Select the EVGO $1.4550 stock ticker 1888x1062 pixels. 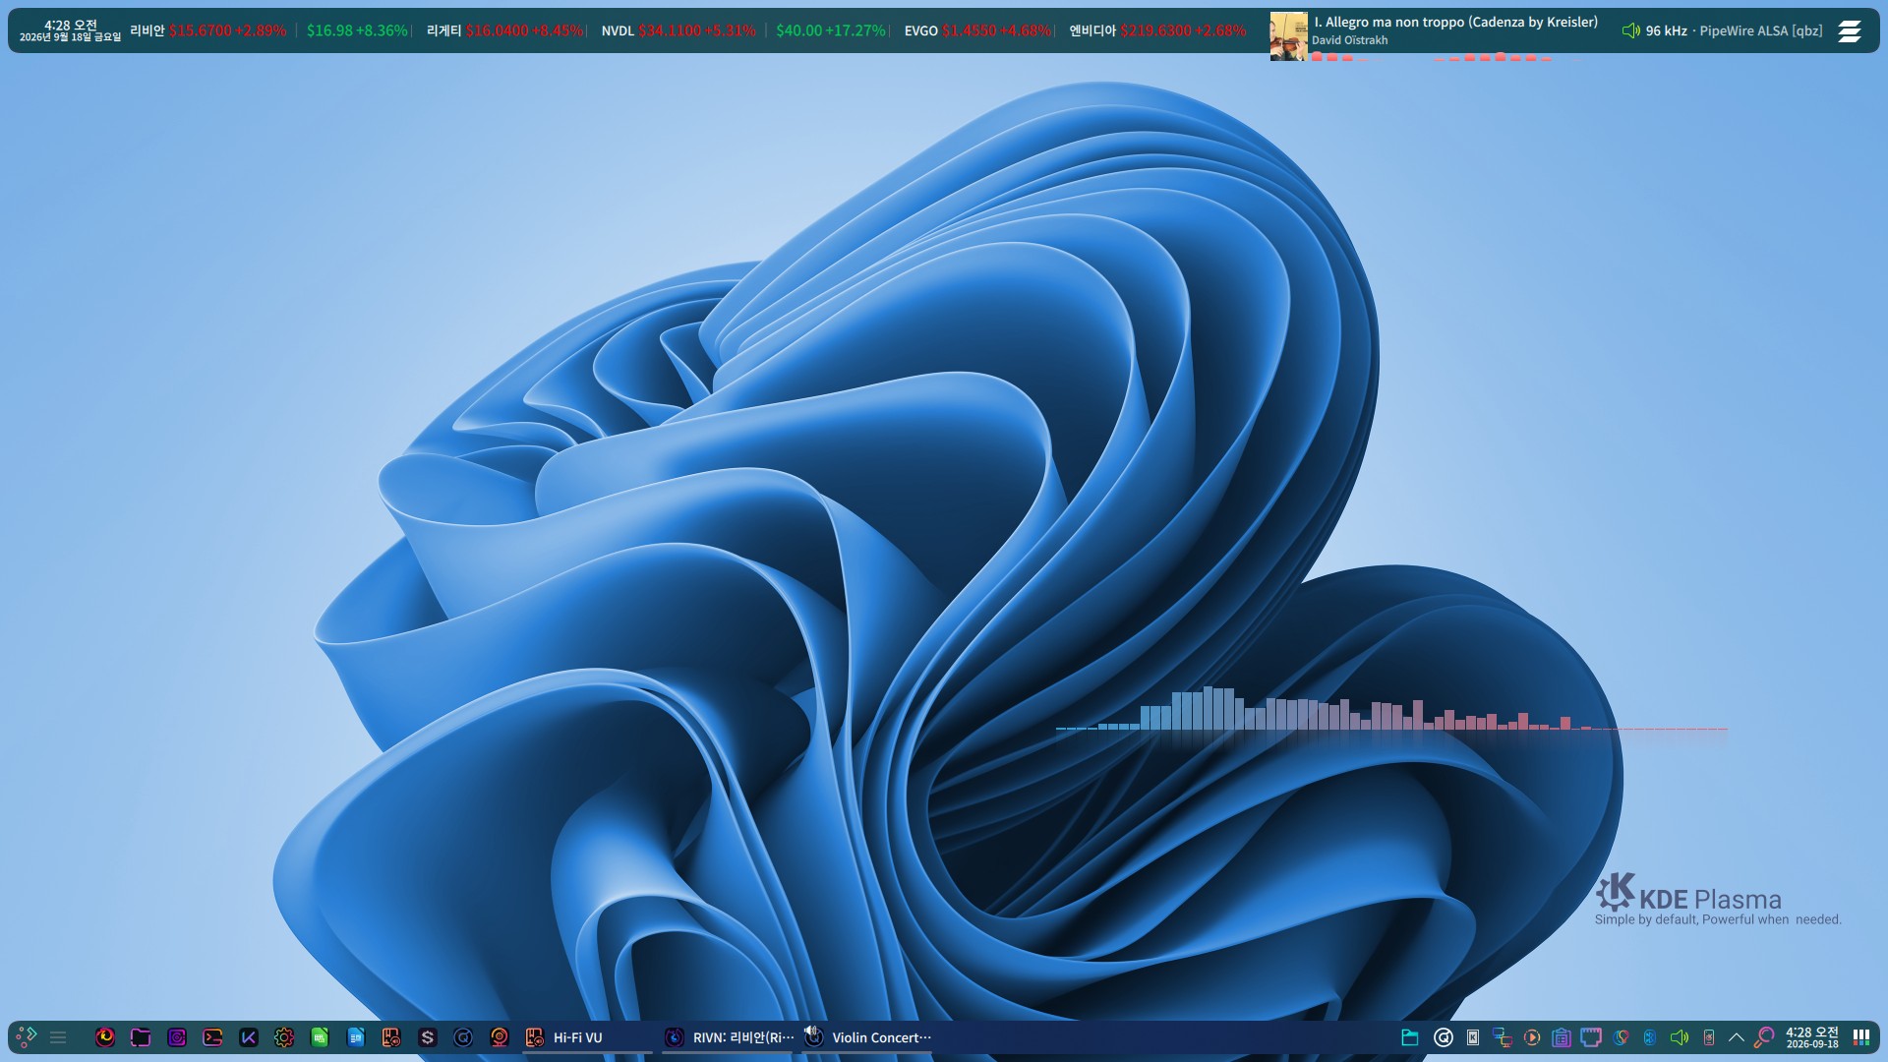pyautogui.click(x=978, y=30)
